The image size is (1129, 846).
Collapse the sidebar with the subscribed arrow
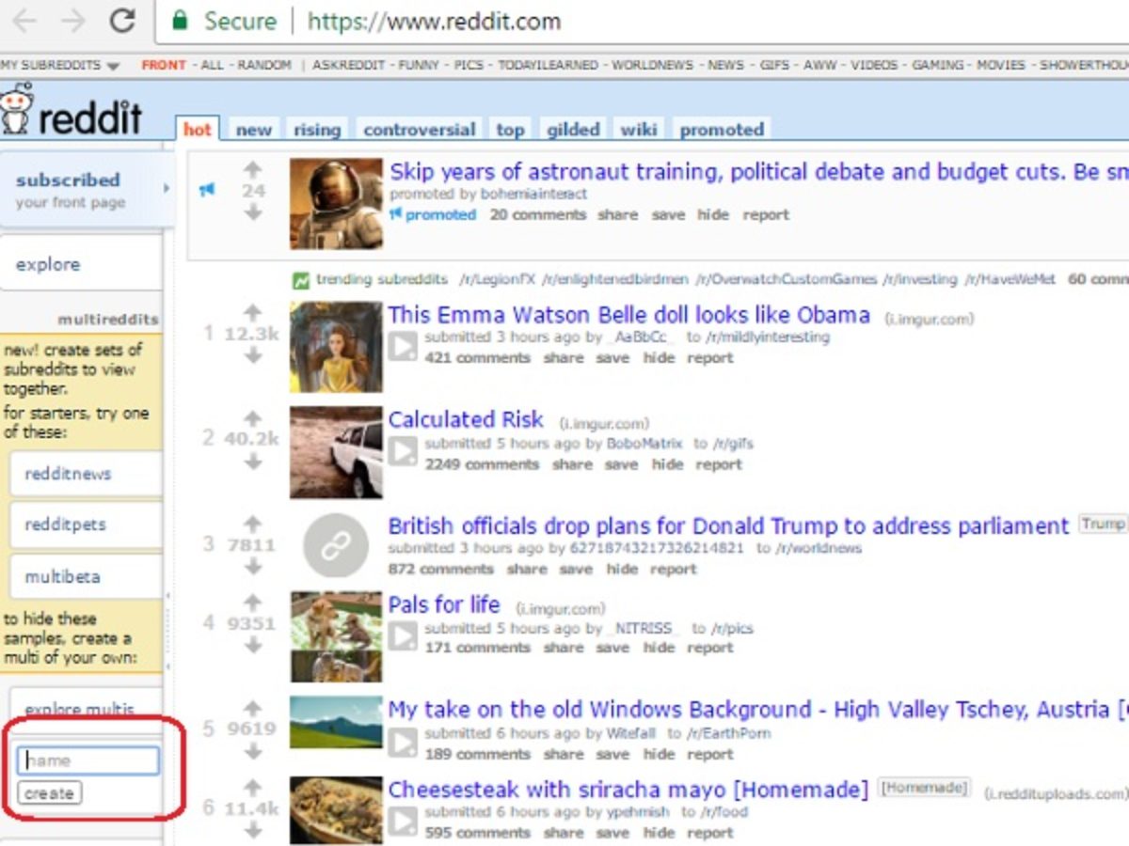[x=167, y=188]
